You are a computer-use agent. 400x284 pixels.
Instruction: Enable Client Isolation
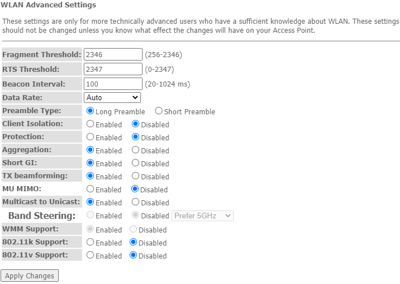pos(91,124)
